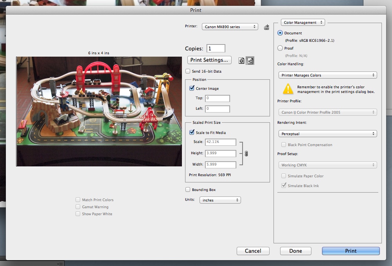Click the chain link constrain proportions icon

pyautogui.click(x=246, y=154)
